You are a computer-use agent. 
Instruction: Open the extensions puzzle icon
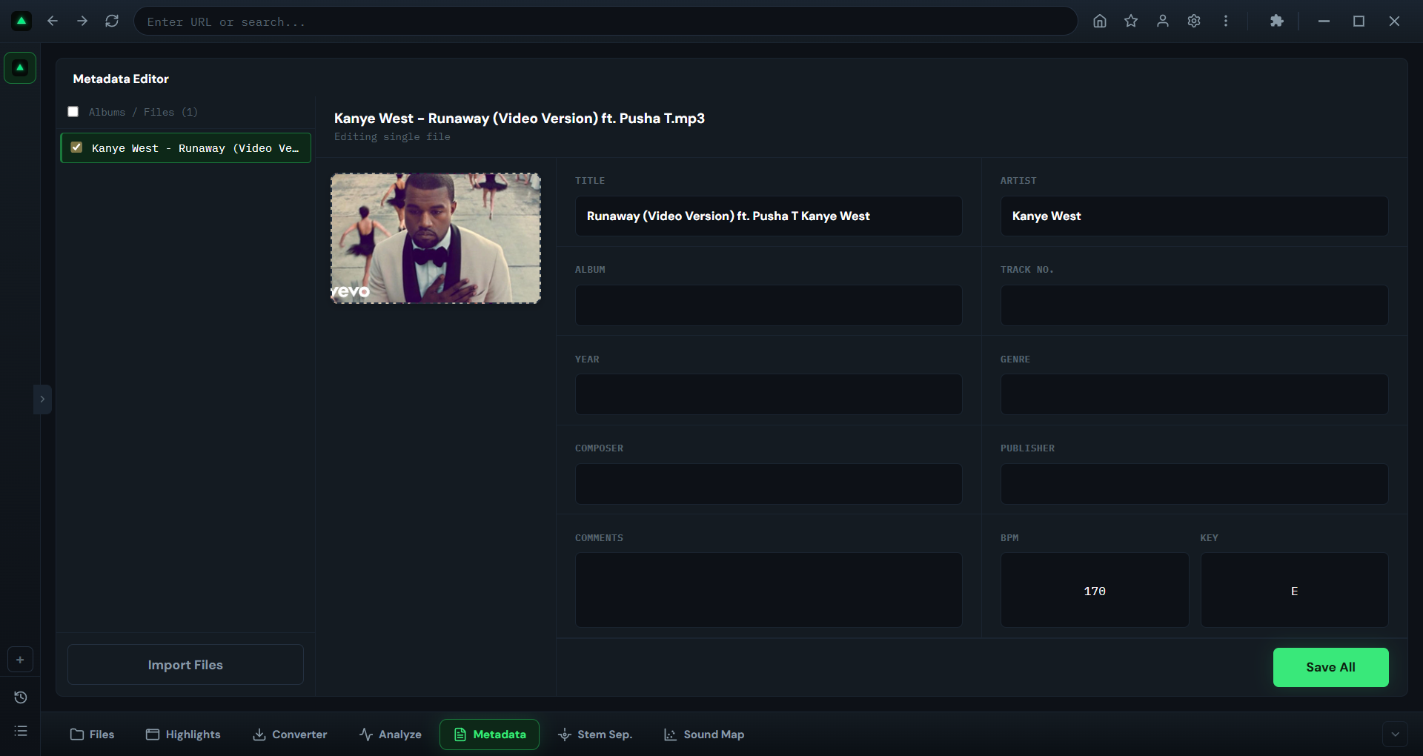[1276, 21]
